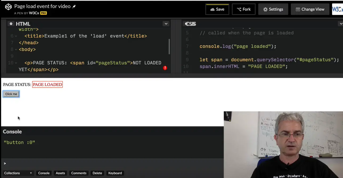Click the Delete footer button
This screenshot has height=178, width=343.
[x=97, y=173]
